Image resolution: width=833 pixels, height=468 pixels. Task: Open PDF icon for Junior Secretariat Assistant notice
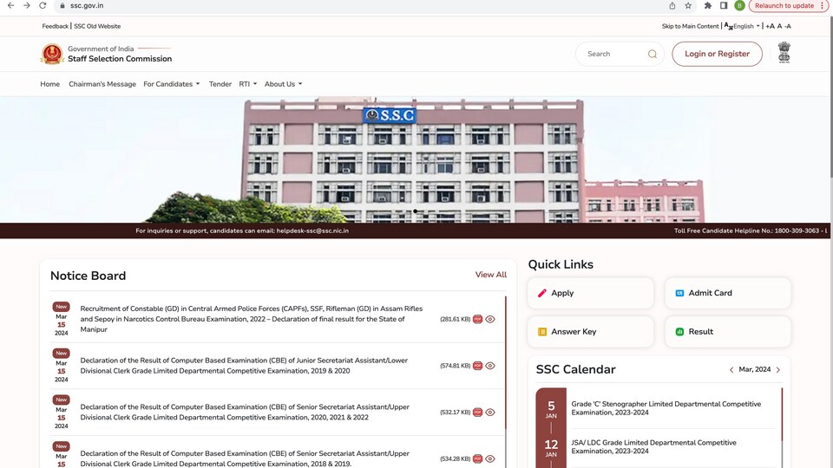click(477, 366)
